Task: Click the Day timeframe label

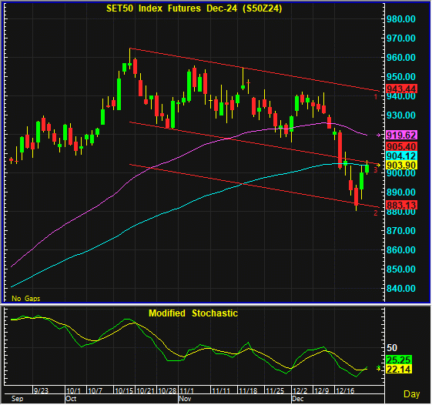Action: tap(412, 394)
